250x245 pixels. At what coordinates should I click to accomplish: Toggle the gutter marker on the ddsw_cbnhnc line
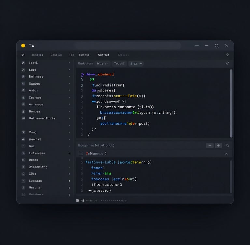(x=82, y=75)
